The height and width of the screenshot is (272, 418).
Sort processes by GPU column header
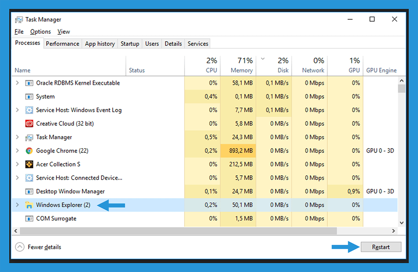pos(345,66)
